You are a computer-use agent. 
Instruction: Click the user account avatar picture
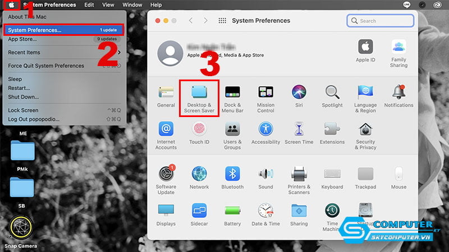click(x=170, y=53)
